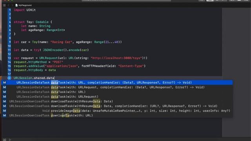
Task: Click "let ageRange: Range<Int>" line
Action: (43, 30)
